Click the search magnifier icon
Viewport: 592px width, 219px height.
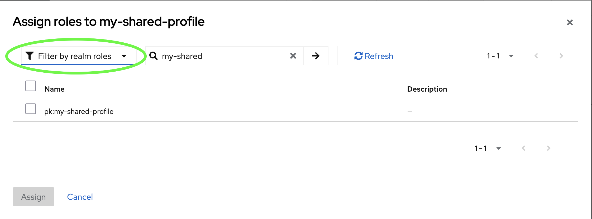(154, 56)
